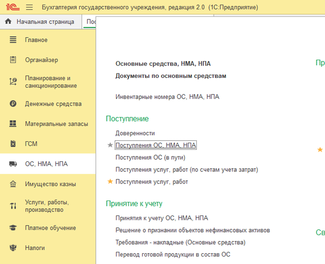Click the ОС, НМА, НПА truck icon

click(13, 164)
